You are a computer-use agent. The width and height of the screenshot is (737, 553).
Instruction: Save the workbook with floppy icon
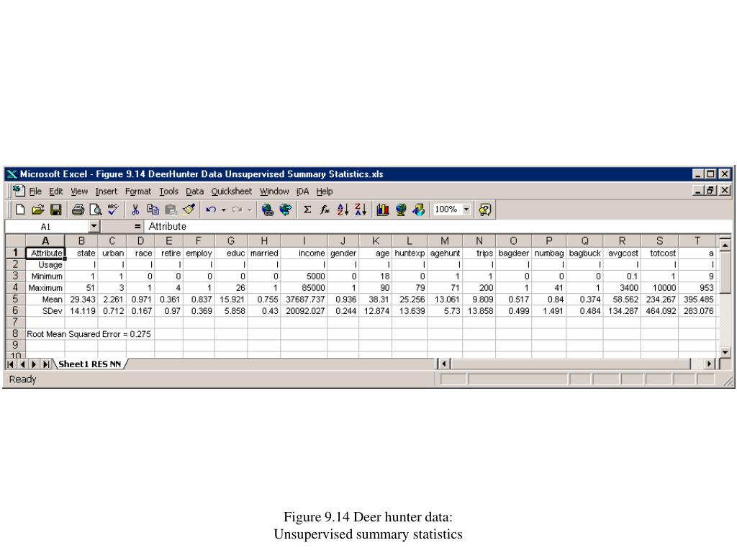click(56, 210)
